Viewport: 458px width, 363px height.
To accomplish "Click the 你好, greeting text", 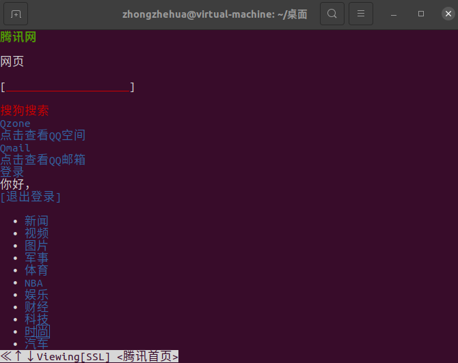I will (15, 184).
